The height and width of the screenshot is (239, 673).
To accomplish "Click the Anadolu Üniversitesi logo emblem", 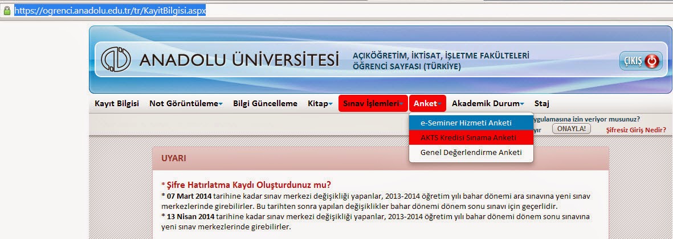I will [116, 60].
